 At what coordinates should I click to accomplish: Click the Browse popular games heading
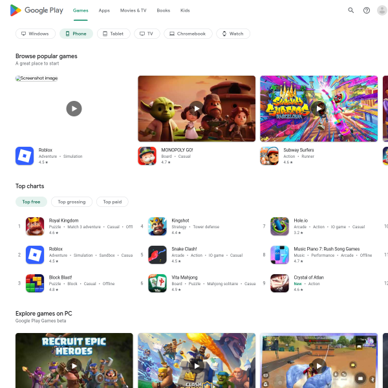coord(47,56)
